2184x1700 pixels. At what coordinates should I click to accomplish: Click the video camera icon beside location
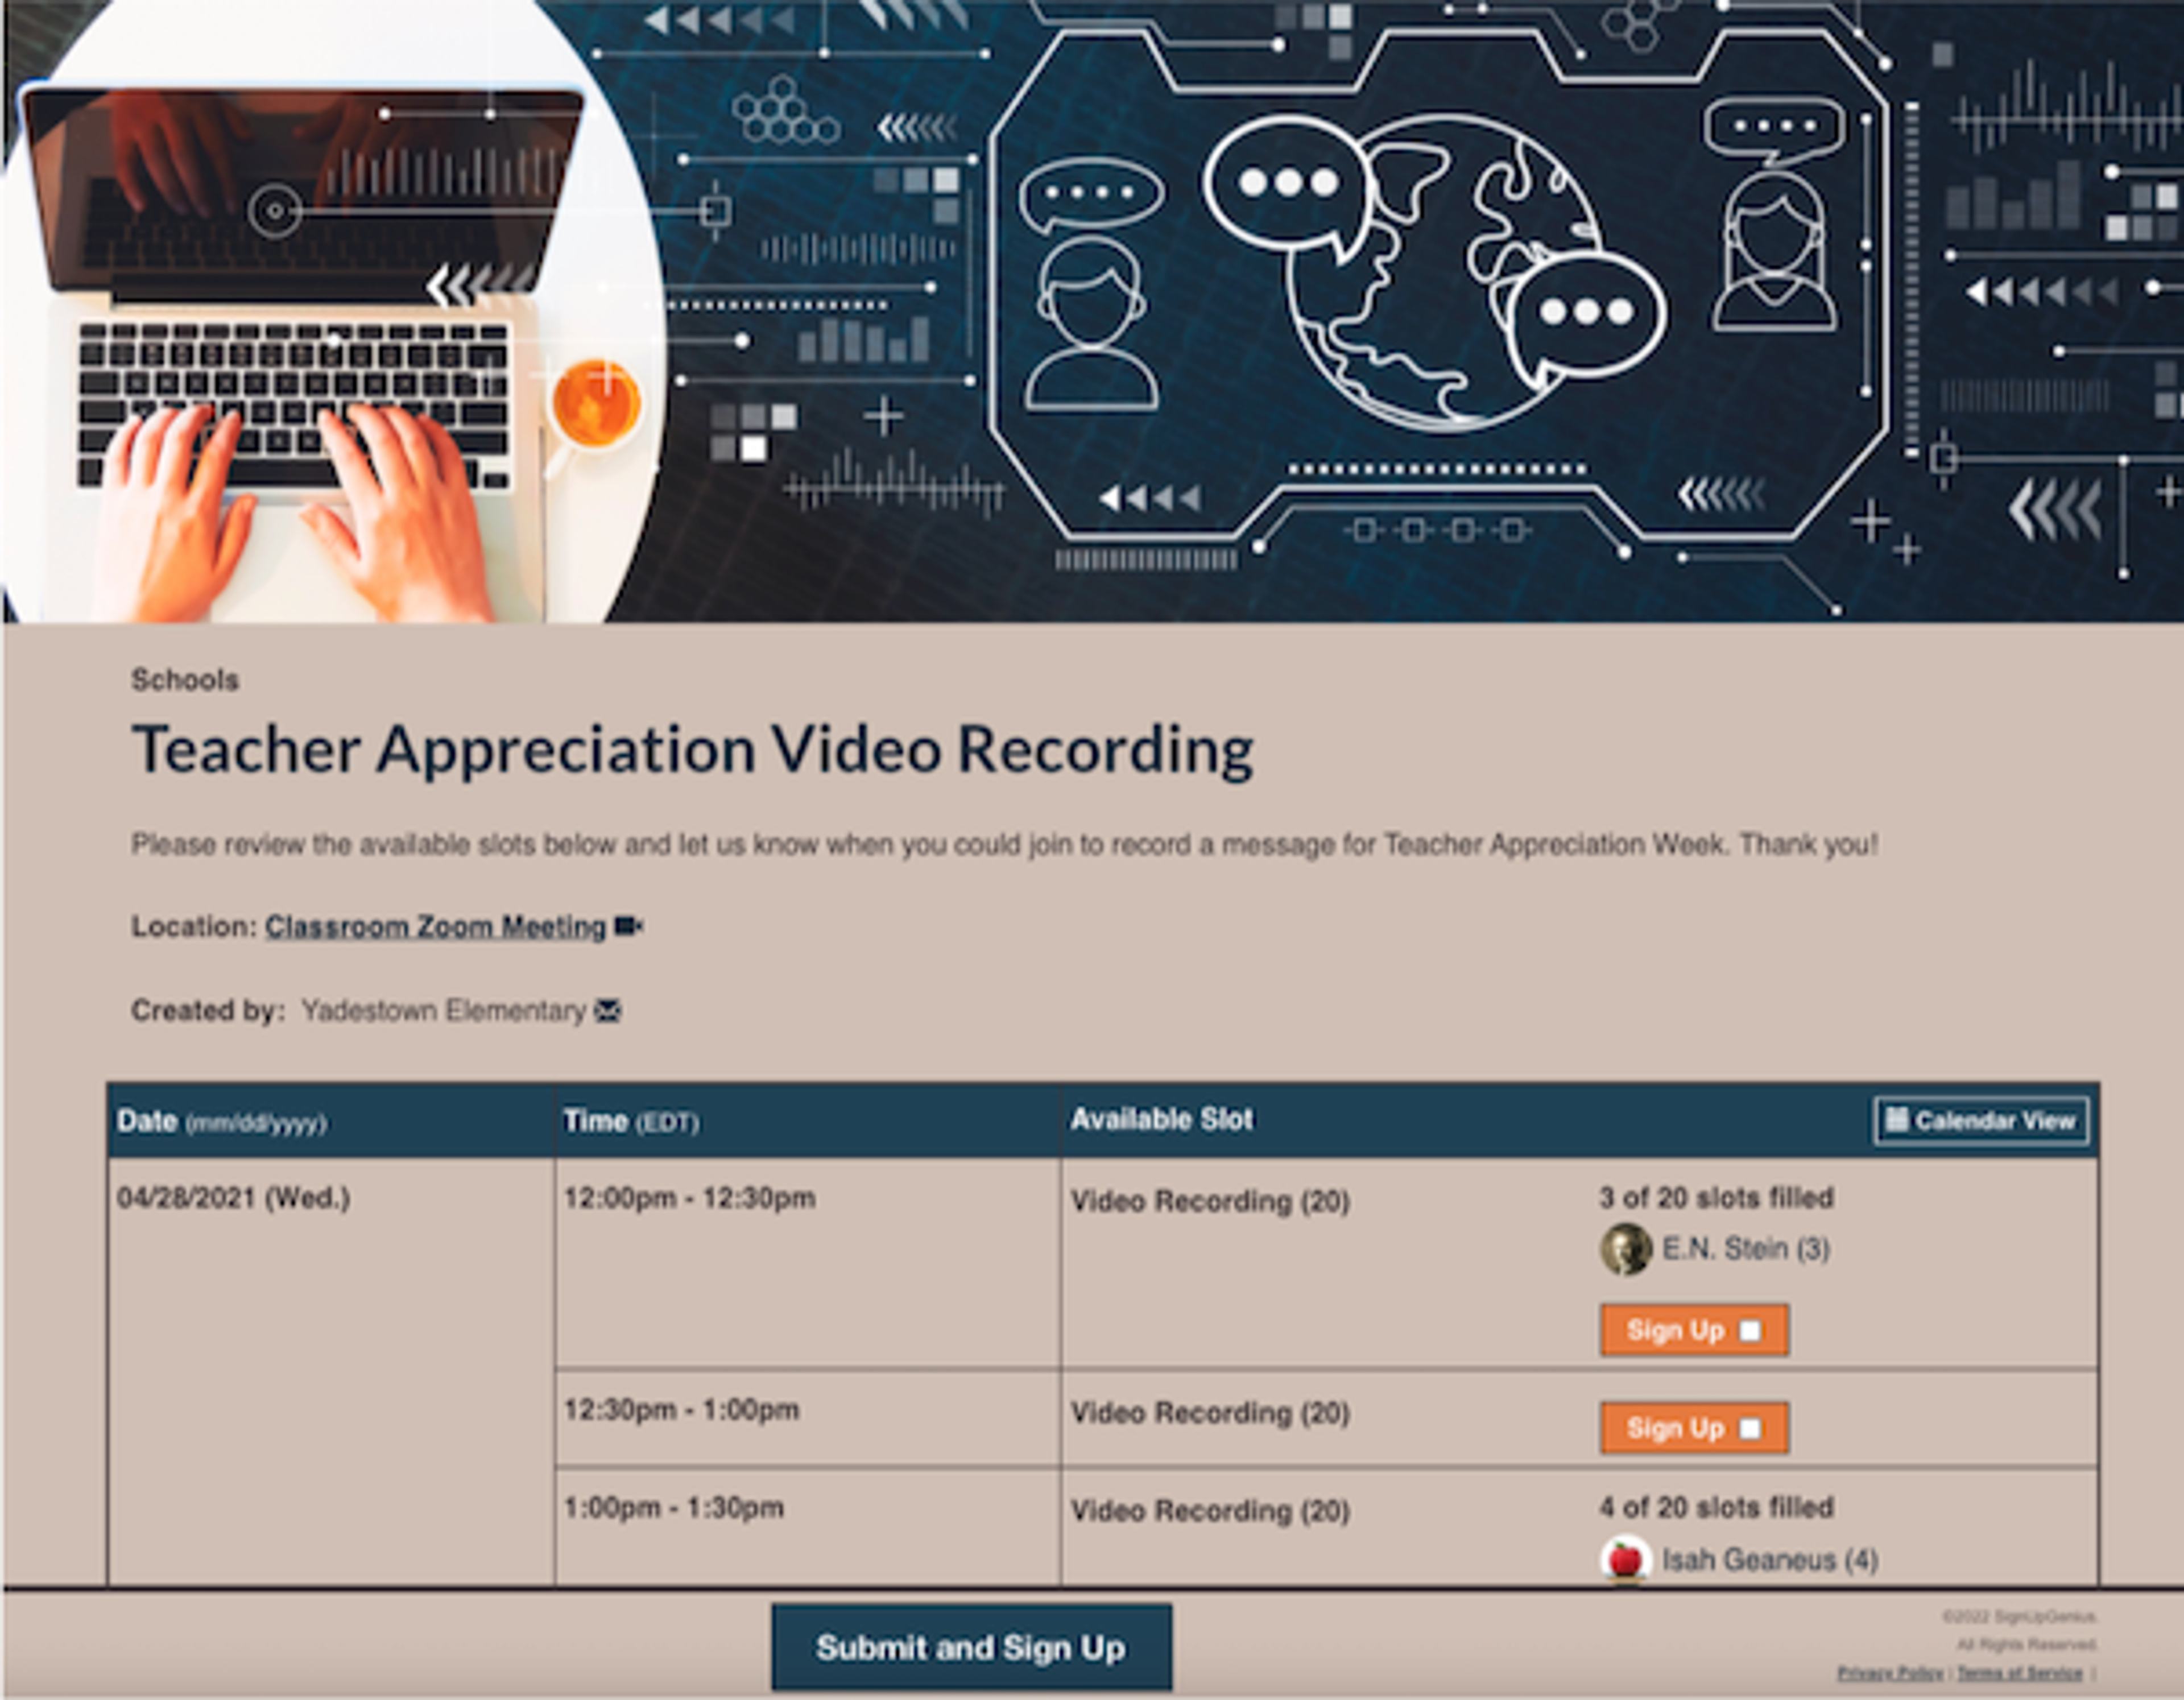(627, 926)
